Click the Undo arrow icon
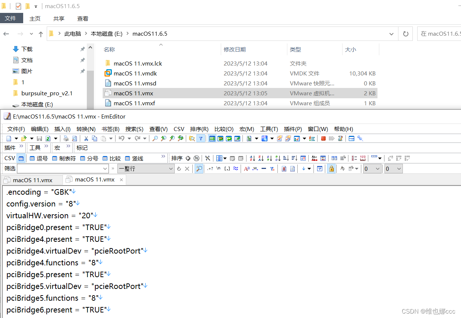The height and width of the screenshot is (318, 461). [121, 138]
